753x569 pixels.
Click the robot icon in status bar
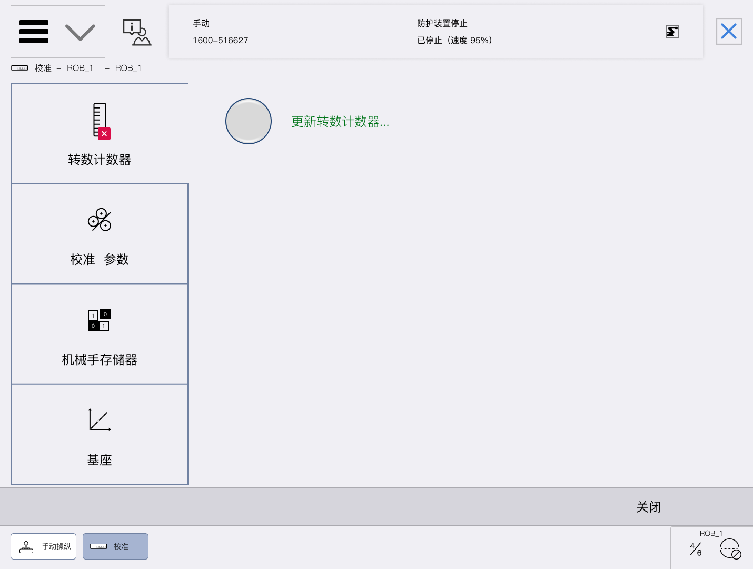click(672, 32)
